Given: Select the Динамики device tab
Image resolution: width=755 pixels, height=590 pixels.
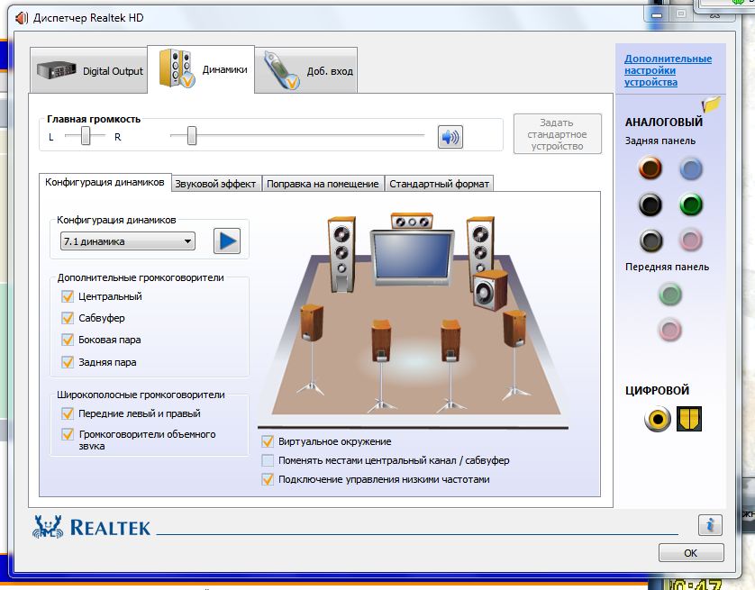Looking at the screenshot, I should coord(201,69).
